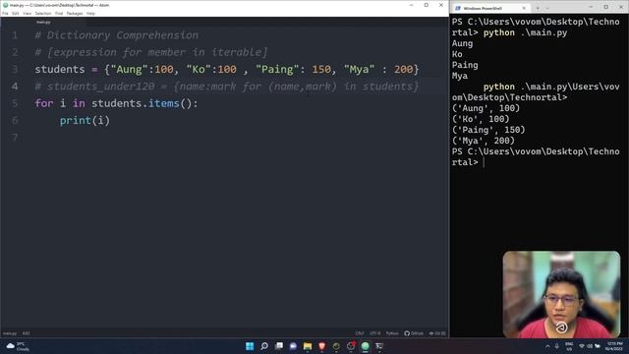
Task: Maximize the Atom editor window
Action: pyautogui.click(x=426, y=5)
